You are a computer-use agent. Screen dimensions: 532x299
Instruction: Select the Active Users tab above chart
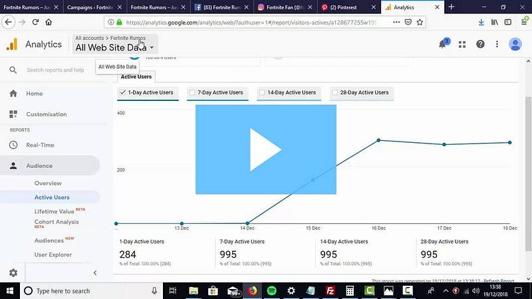[136, 76]
